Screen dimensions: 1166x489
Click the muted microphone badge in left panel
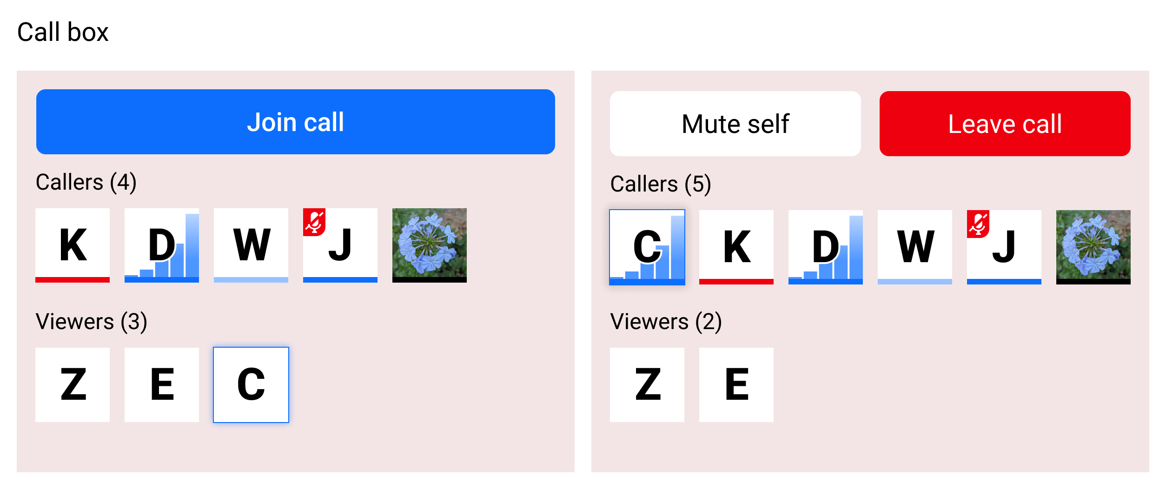click(314, 222)
